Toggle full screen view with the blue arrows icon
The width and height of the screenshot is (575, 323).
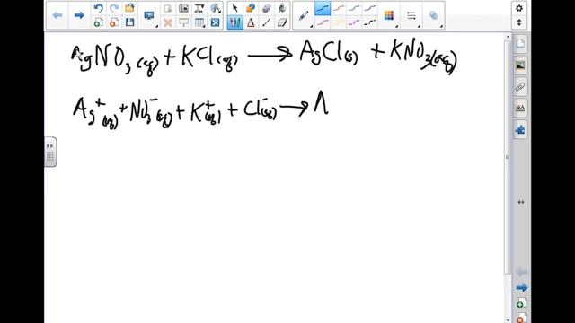coord(216,22)
